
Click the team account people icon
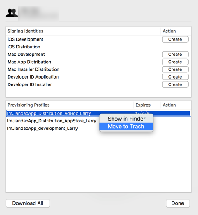(12, 13)
